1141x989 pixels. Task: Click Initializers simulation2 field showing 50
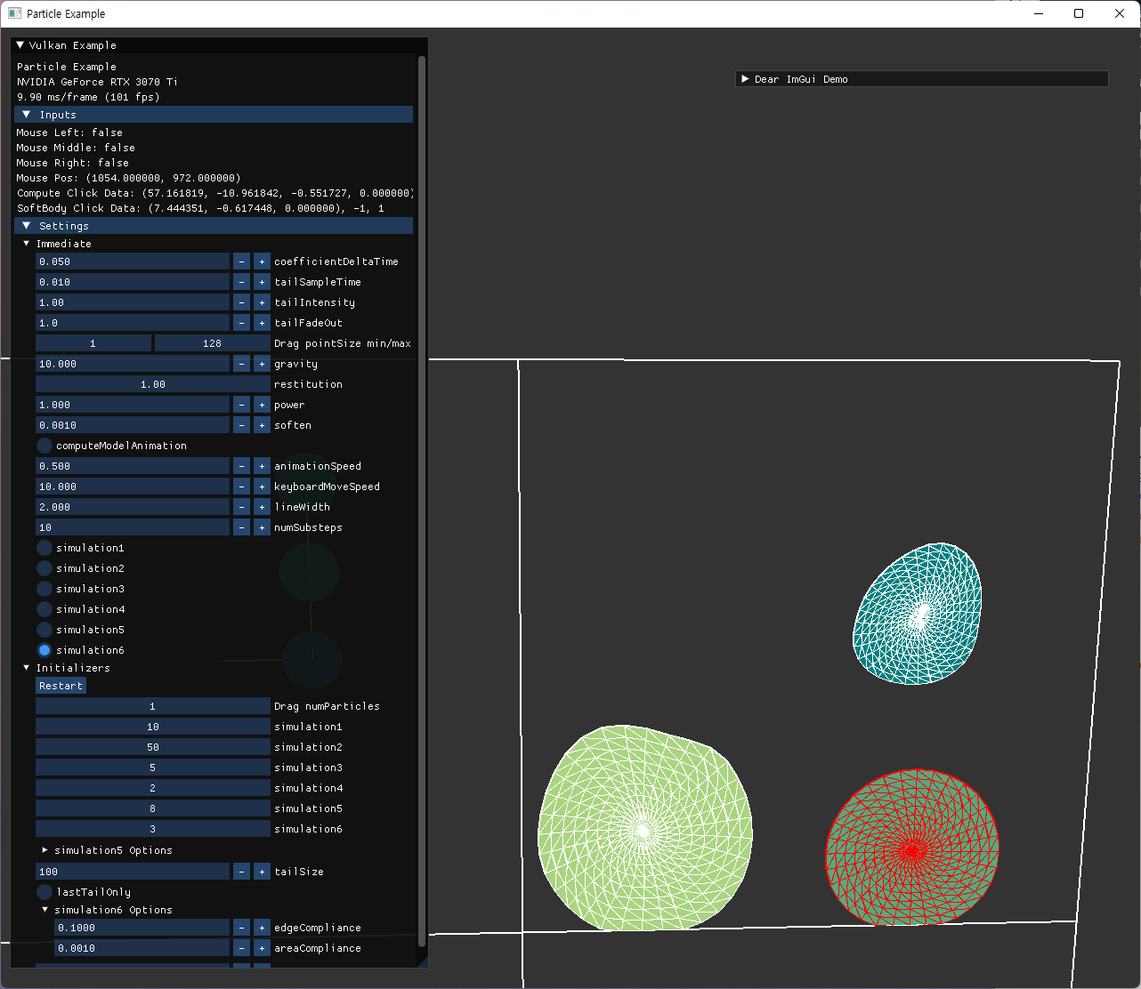(153, 747)
